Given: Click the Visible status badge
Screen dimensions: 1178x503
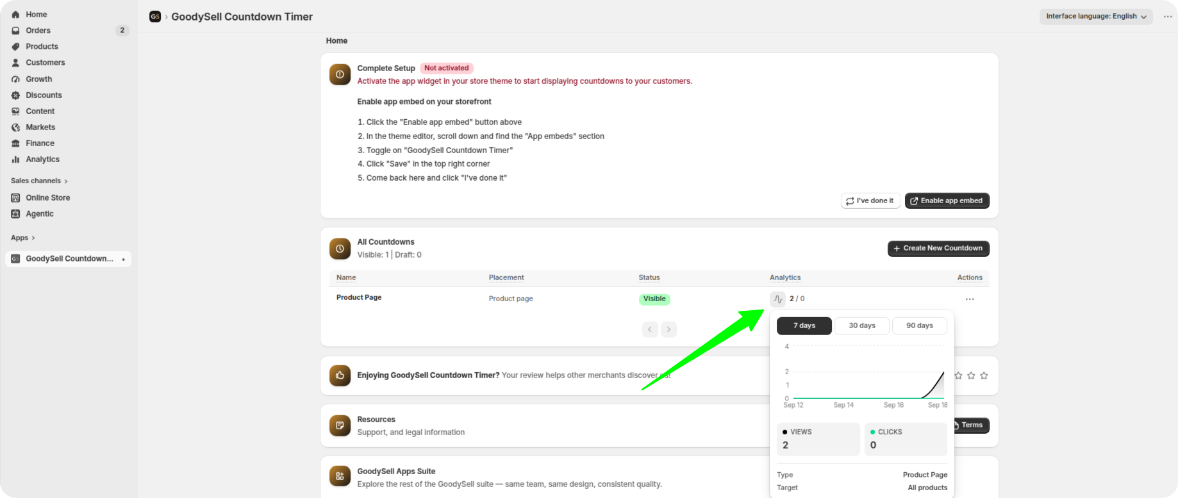Looking at the screenshot, I should point(654,299).
